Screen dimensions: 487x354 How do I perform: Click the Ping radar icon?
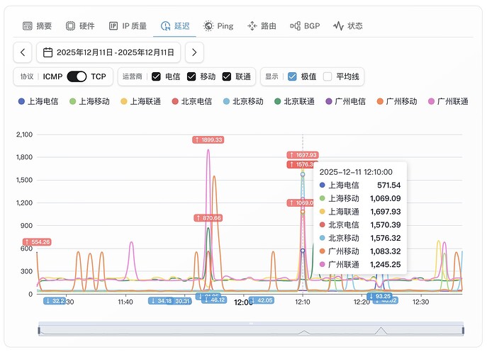coord(208,25)
